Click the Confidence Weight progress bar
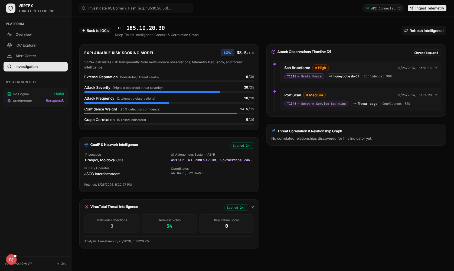Screen dimensions: 454x271 click(169, 113)
